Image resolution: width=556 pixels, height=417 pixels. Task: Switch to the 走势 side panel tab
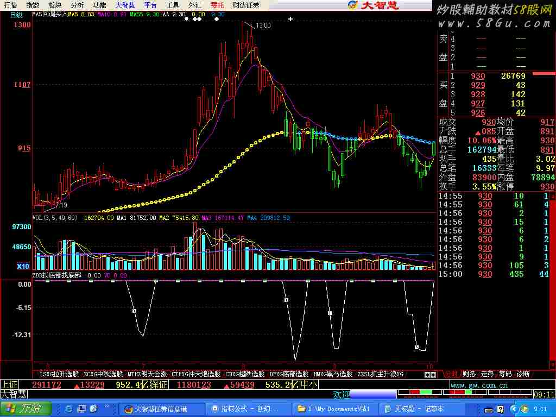click(487, 374)
